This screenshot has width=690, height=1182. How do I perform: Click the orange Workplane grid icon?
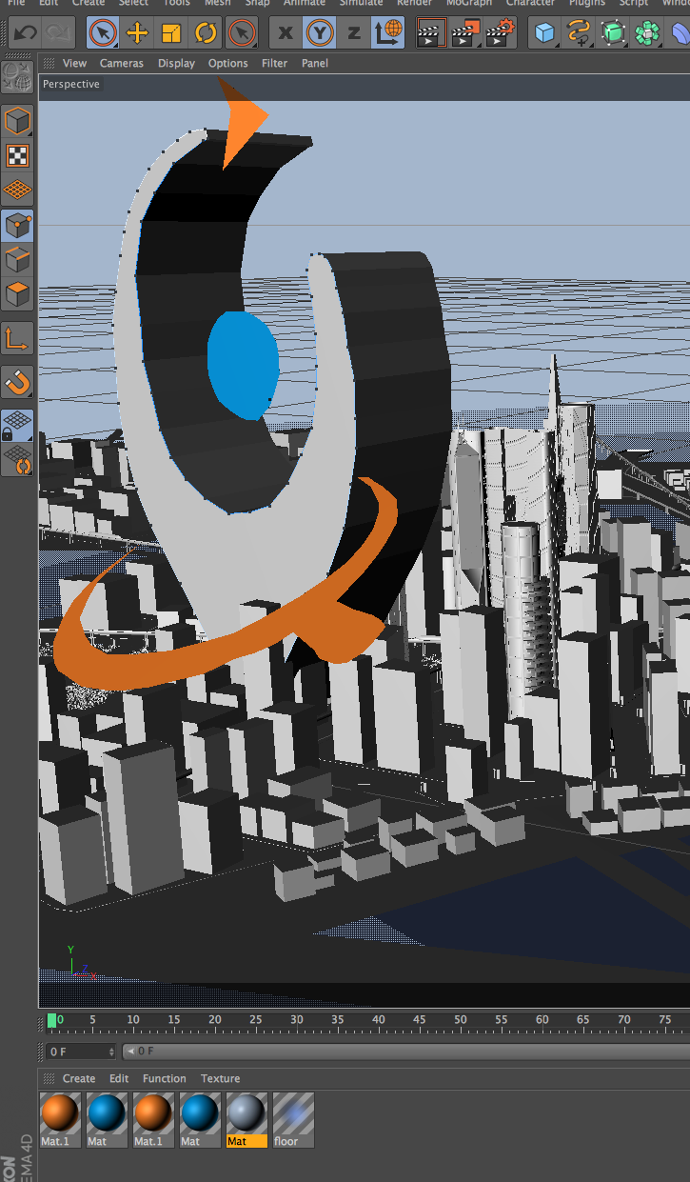[17, 190]
